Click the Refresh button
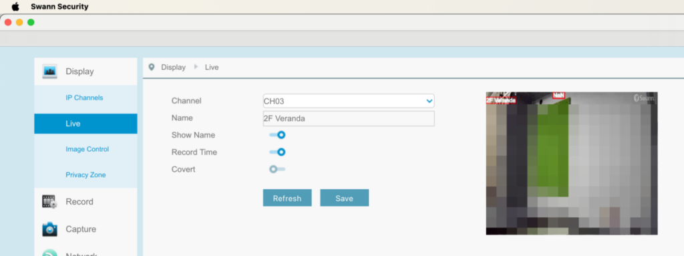This screenshot has width=684, height=256. 287,198
